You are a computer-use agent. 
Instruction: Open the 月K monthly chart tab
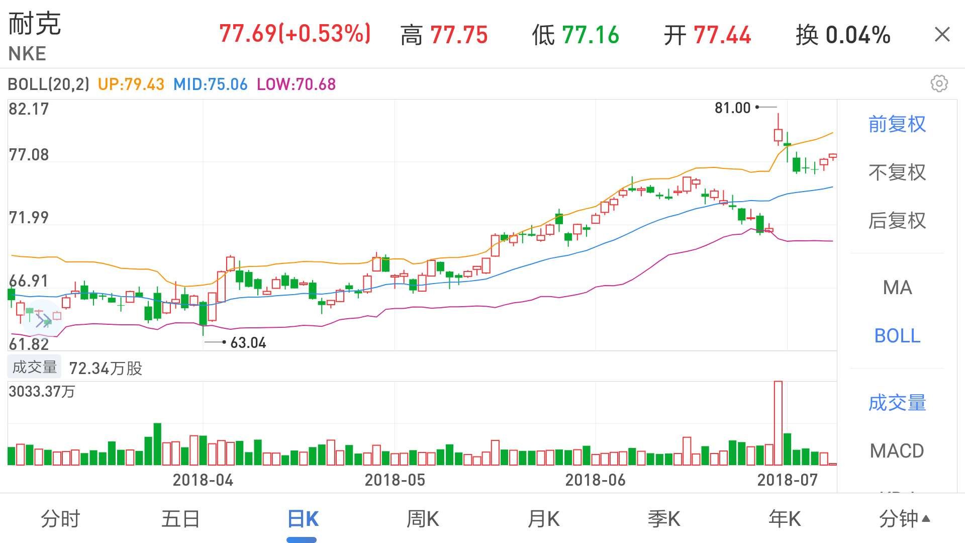click(x=543, y=518)
